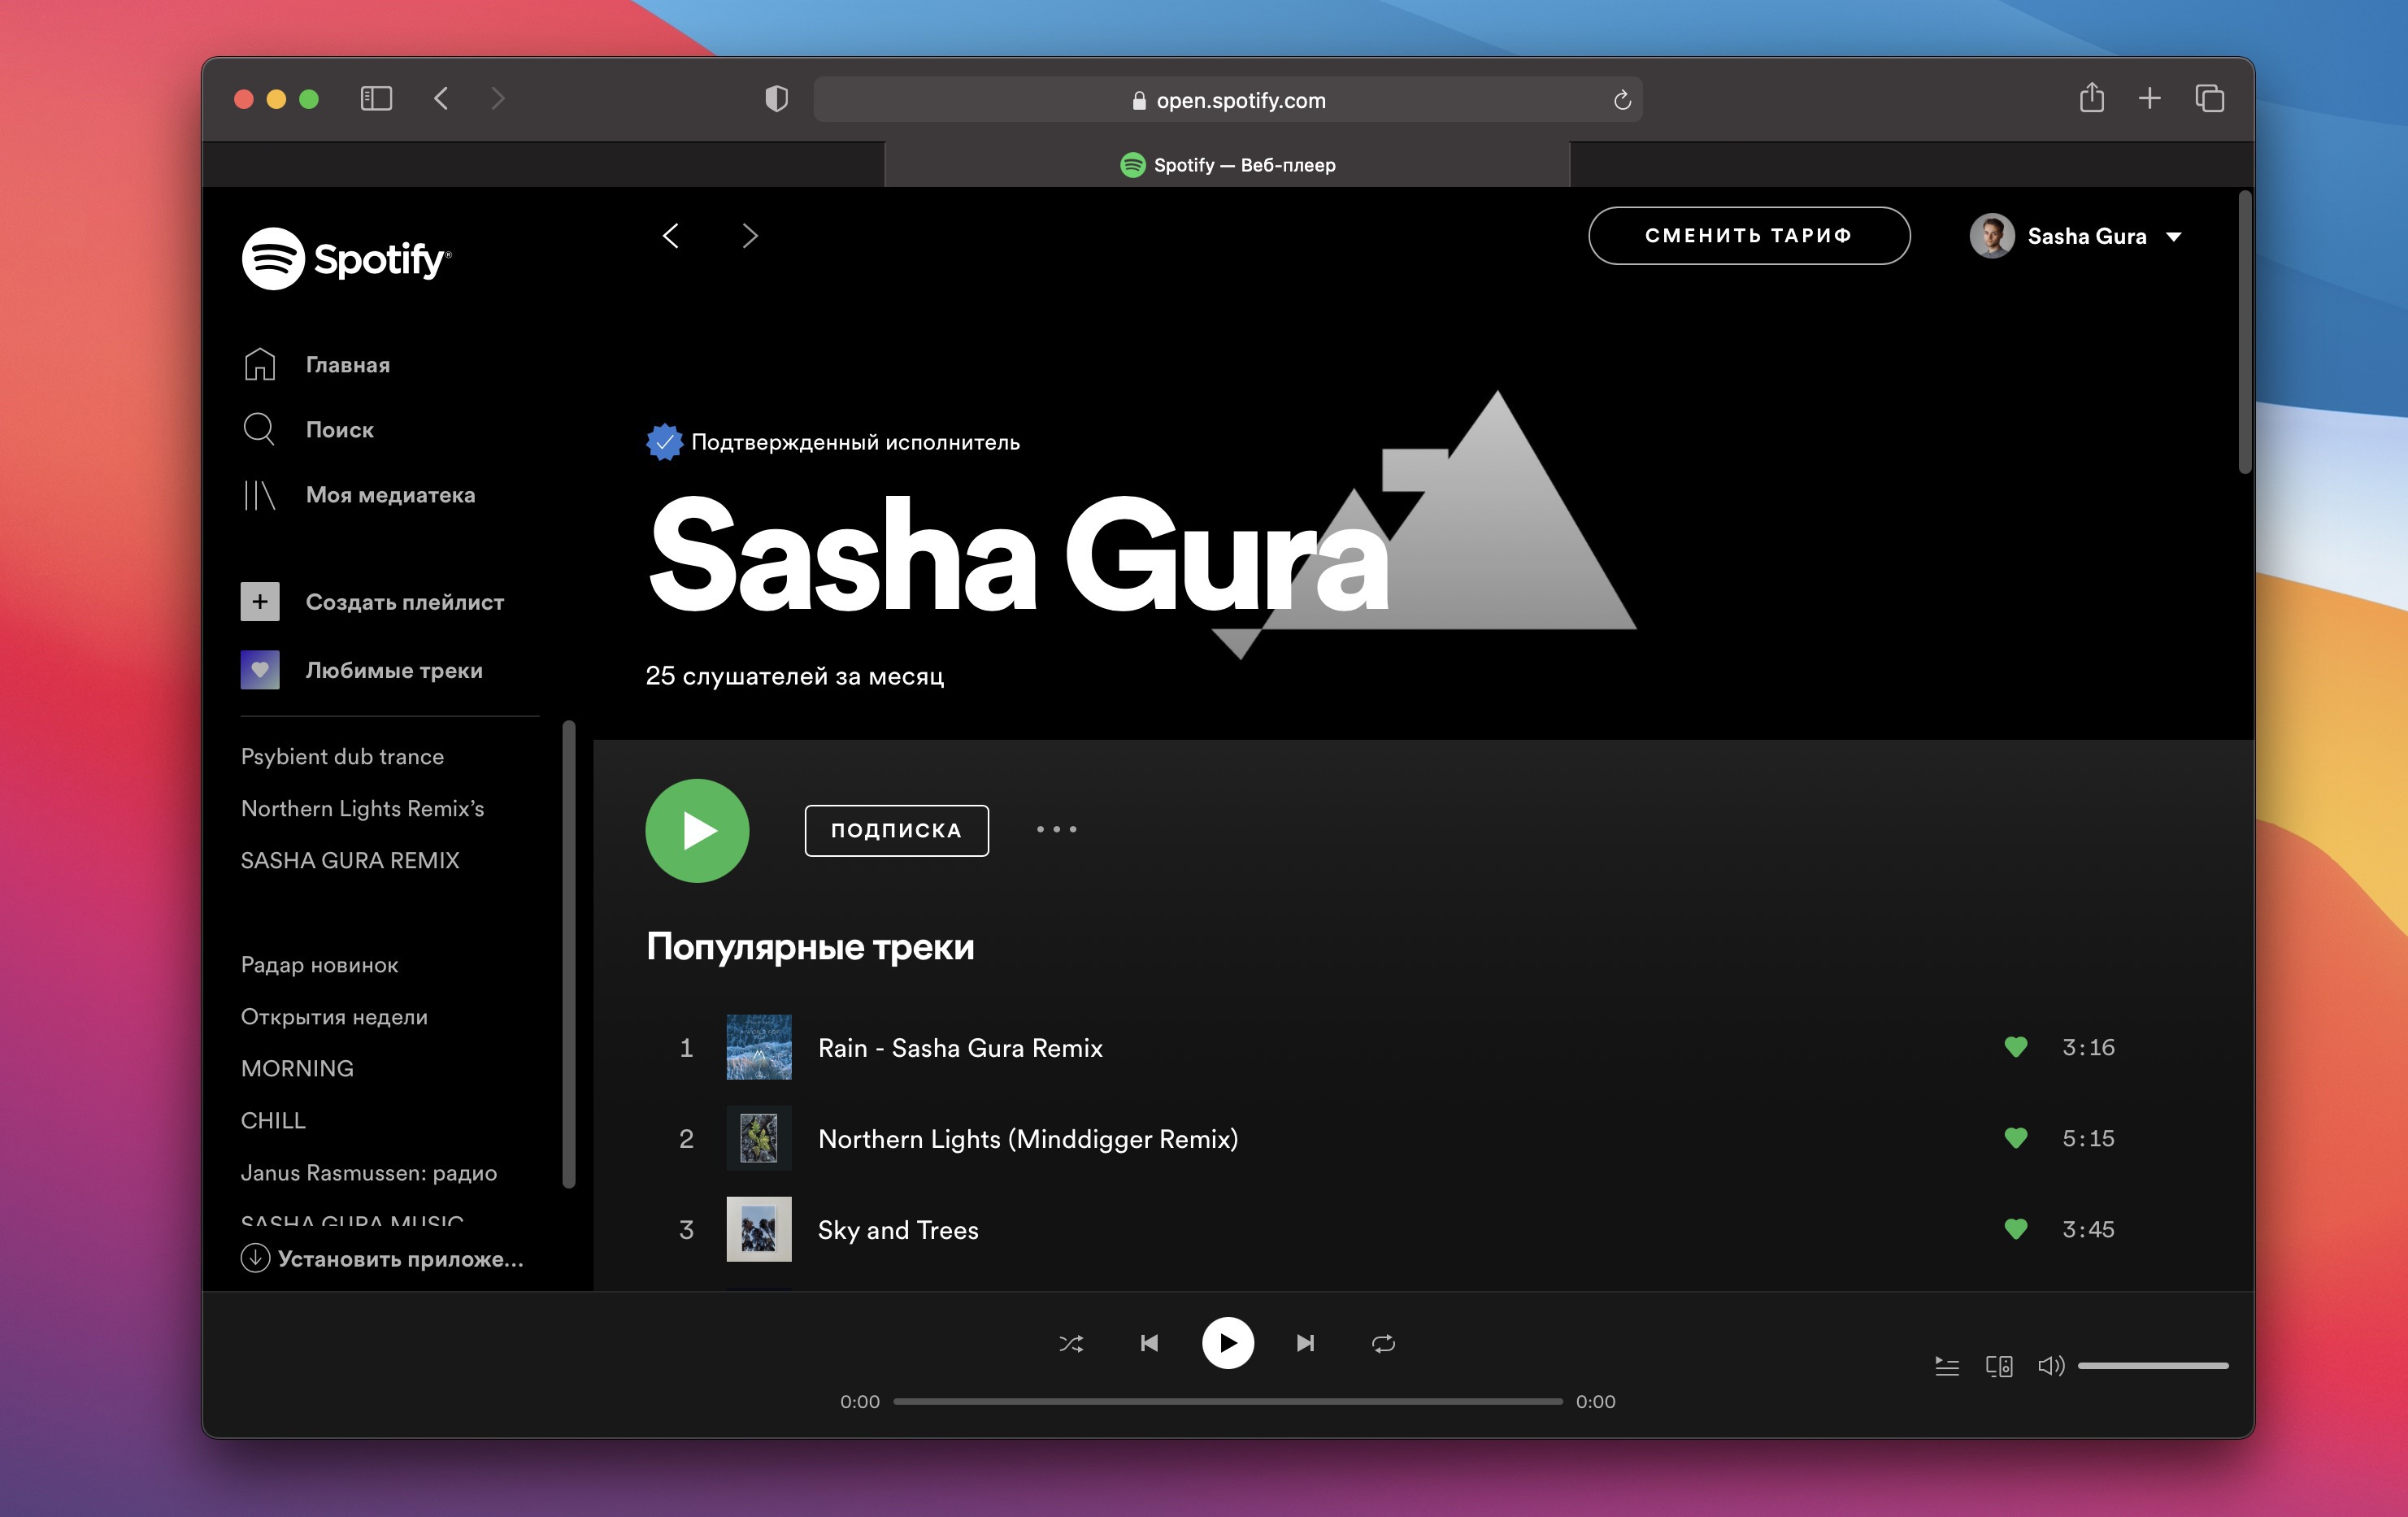The image size is (2408, 1517).
Task: Click Northern Lights (Minddigger Remix) track
Action: (1028, 1139)
